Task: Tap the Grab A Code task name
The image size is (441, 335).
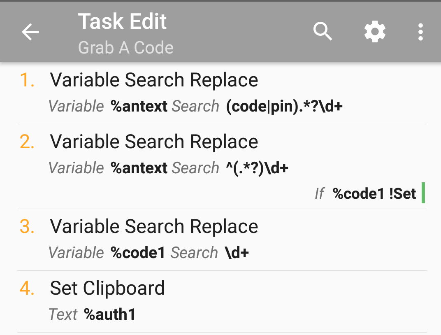Action: click(x=125, y=47)
